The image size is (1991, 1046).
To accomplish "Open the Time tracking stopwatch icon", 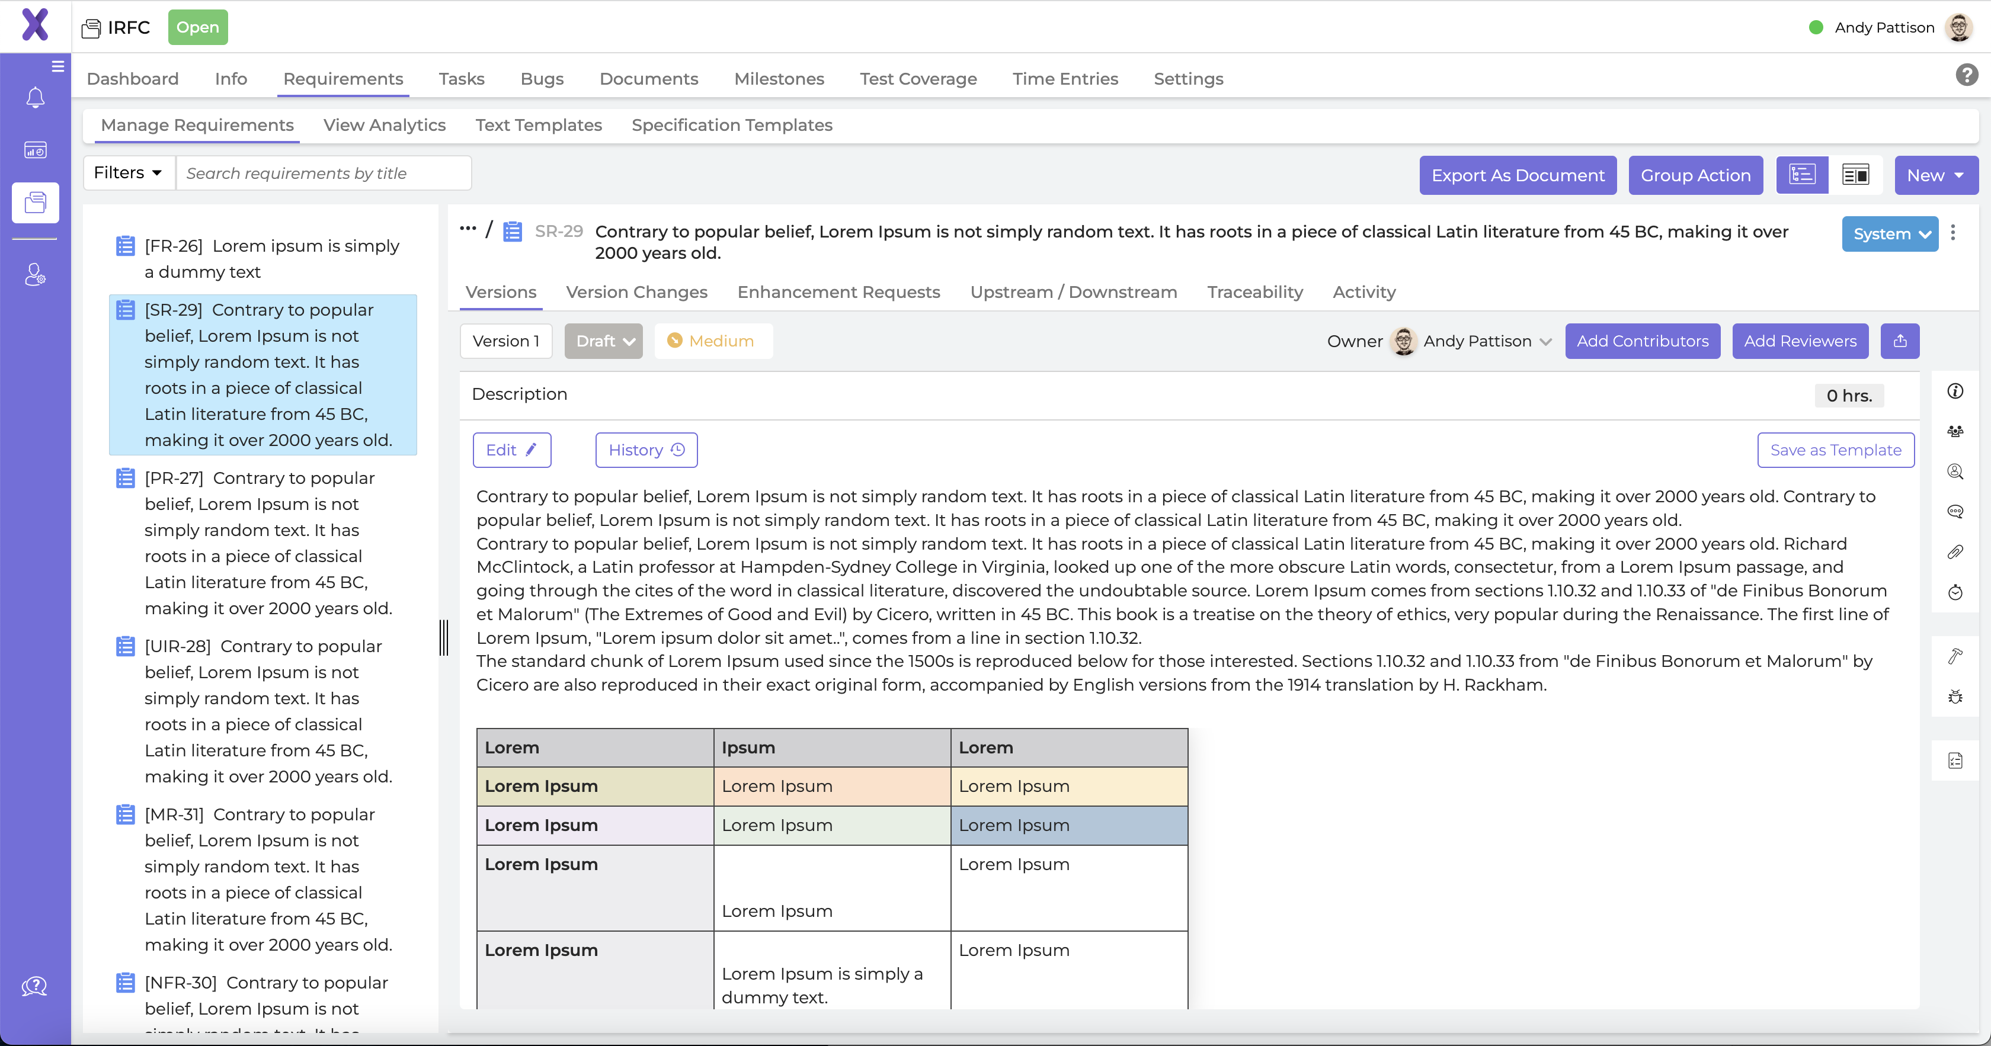I will (1956, 592).
